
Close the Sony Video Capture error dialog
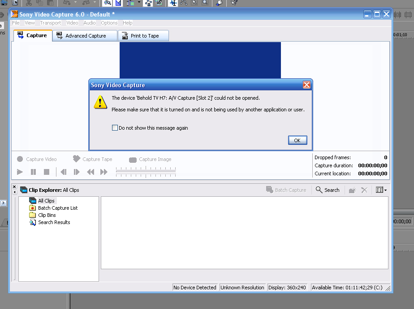306,85
